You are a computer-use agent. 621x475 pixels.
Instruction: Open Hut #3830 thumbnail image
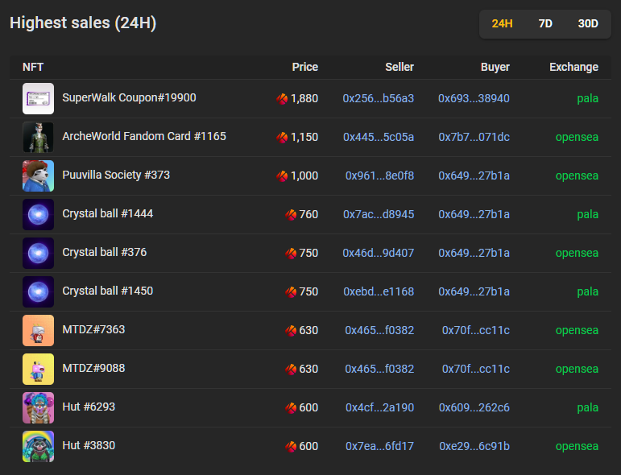[38, 447]
